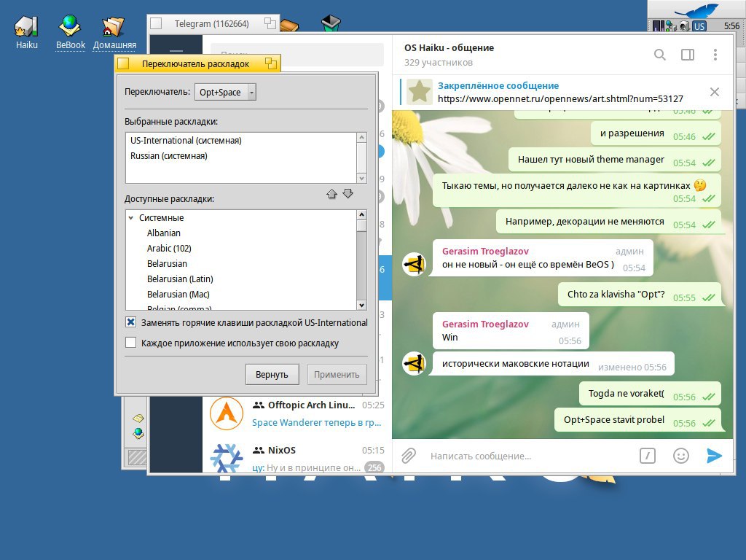Click the Deskbar clock showing 5:56
This screenshot has height=560, width=746.
(x=731, y=26)
